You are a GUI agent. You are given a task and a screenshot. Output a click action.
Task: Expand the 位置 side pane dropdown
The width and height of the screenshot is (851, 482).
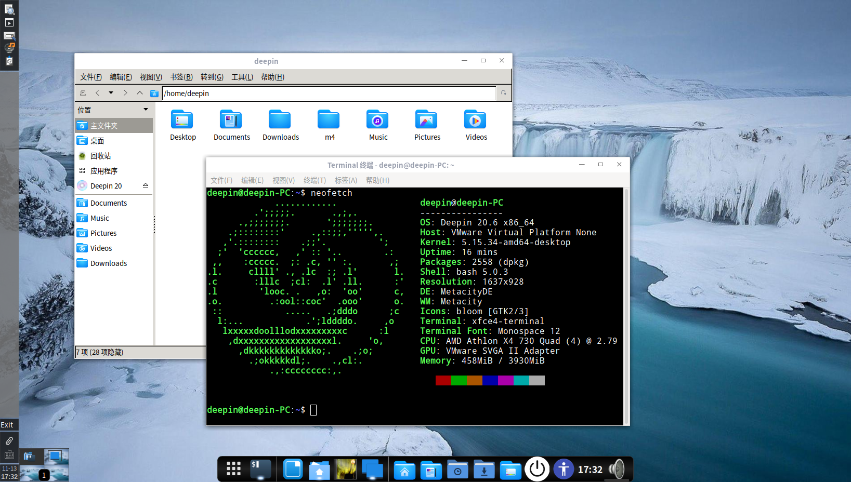coord(146,110)
